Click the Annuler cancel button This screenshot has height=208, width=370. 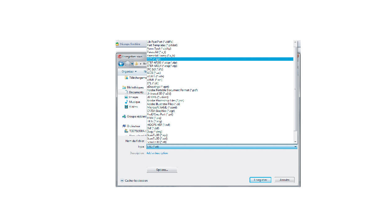[x=284, y=180]
